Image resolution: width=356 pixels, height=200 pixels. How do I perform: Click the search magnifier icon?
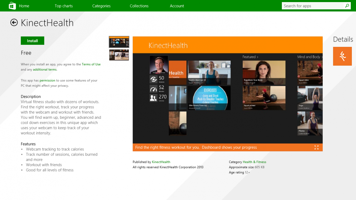pyautogui.click(x=347, y=6)
